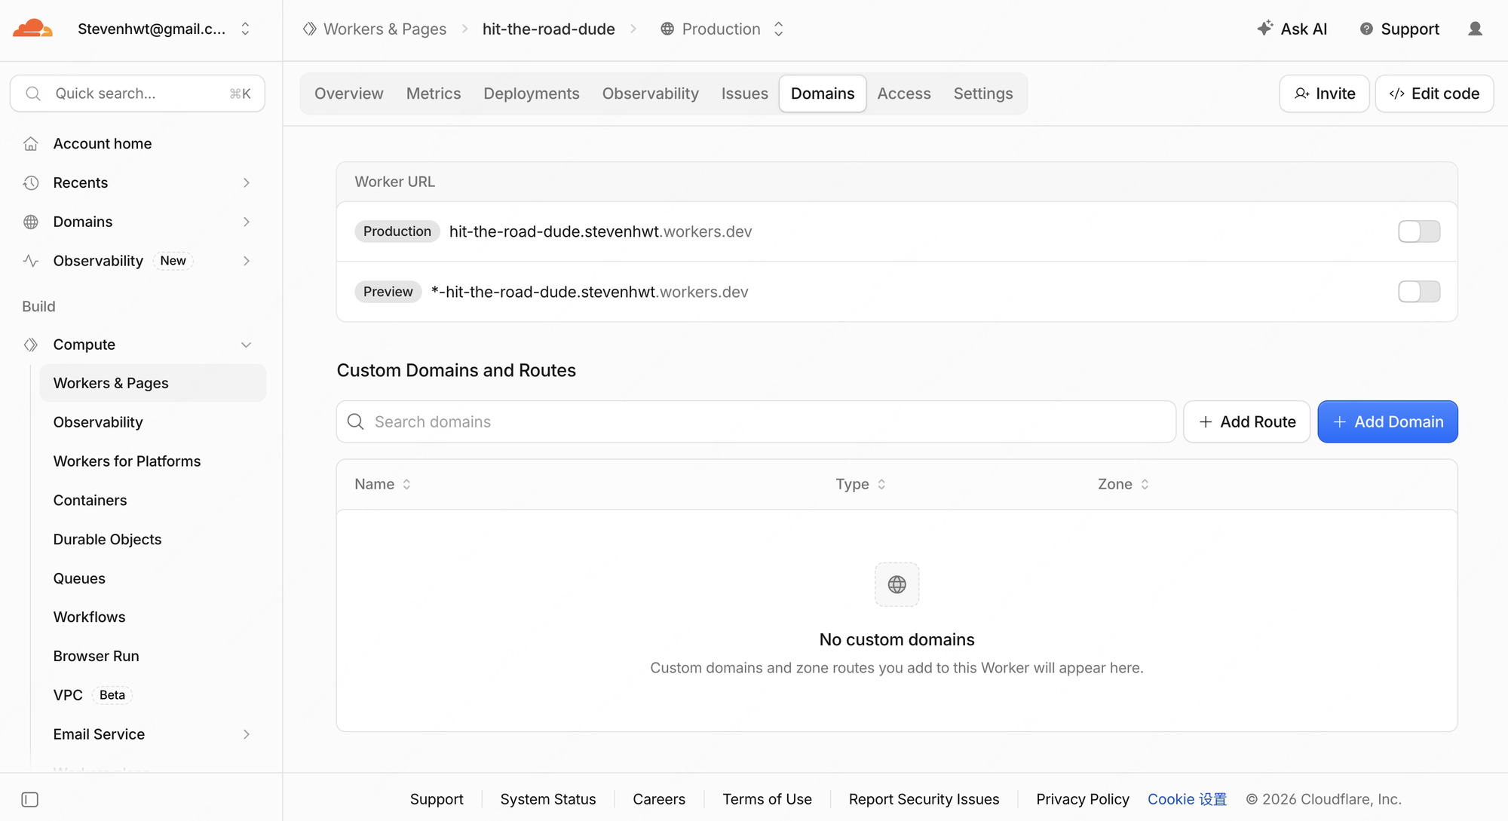
Task: Expand the Recents submenu
Action: coord(247,182)
